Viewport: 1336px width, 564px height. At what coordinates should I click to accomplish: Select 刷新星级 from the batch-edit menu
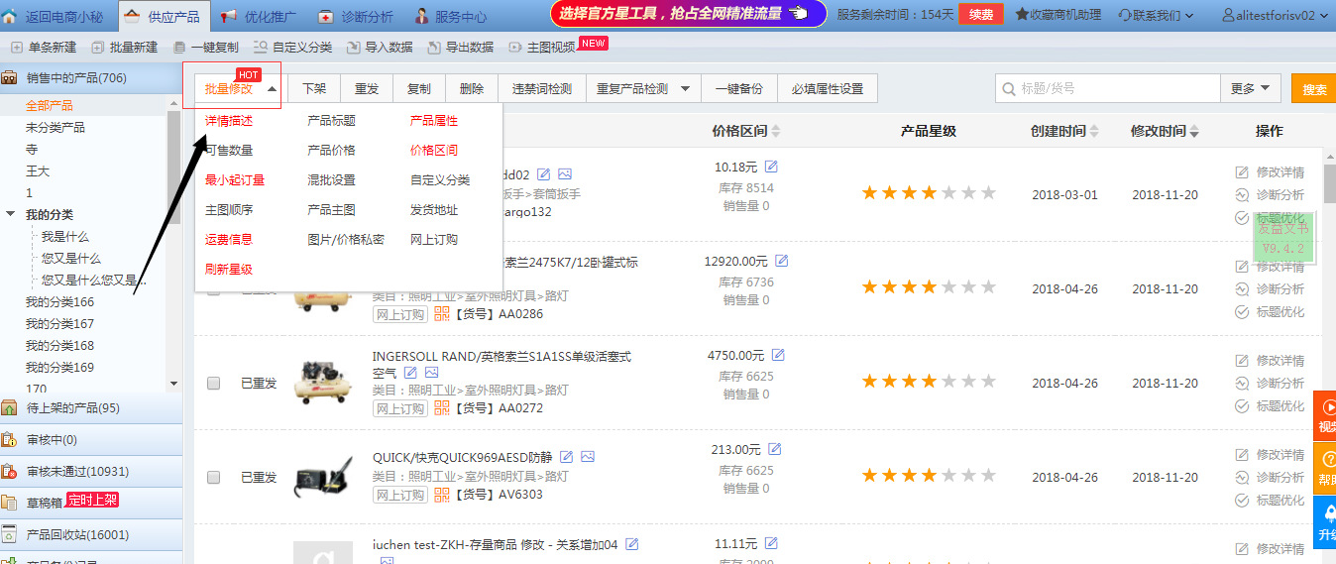[x=229, y=270]
